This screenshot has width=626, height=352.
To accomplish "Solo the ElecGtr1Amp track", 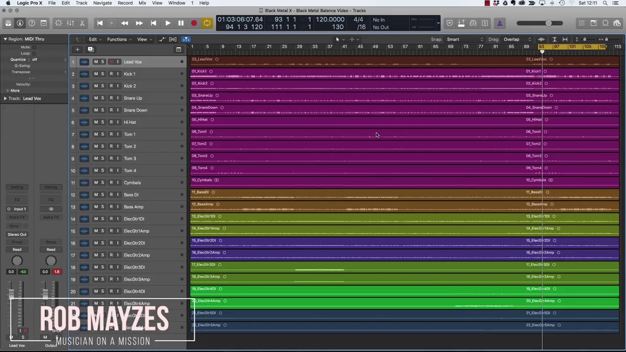I will click(x=103, y=231).
